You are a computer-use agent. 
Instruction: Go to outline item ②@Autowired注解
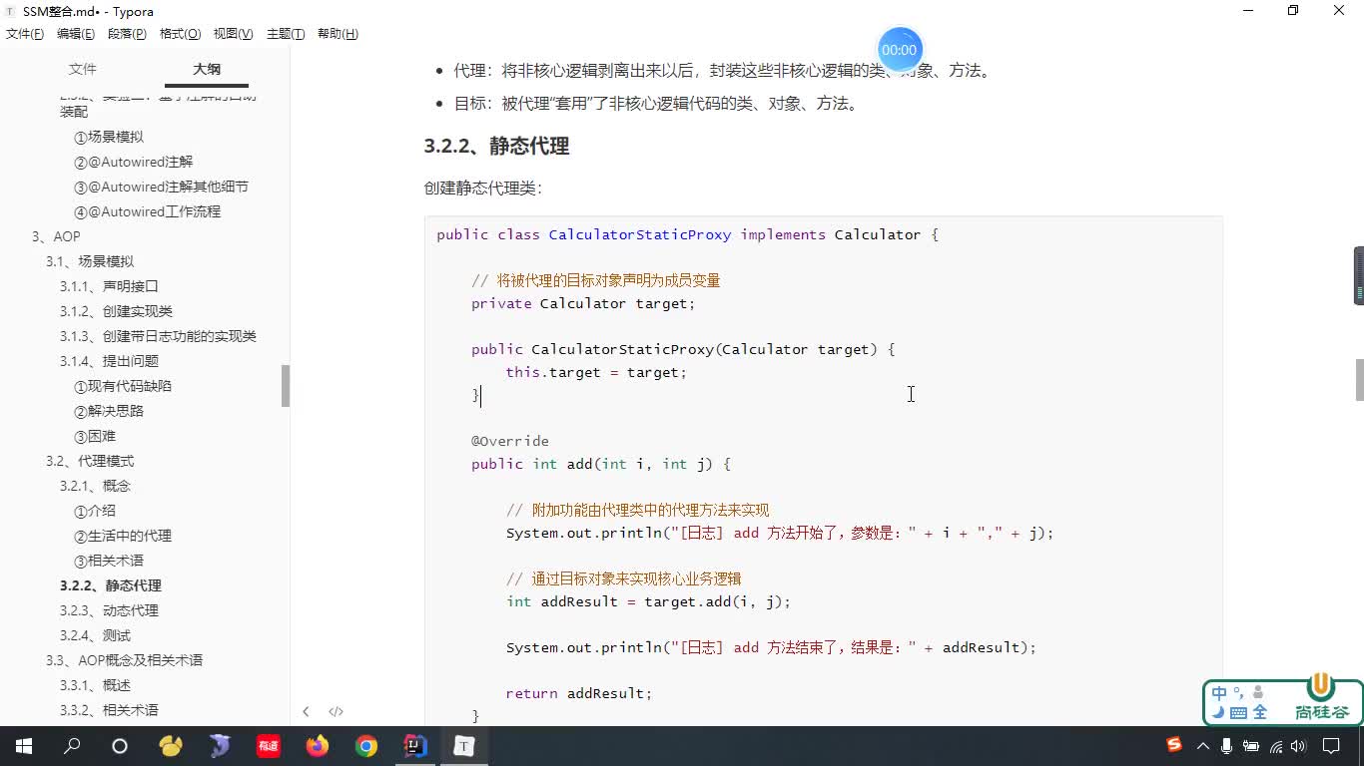(134, 162)
